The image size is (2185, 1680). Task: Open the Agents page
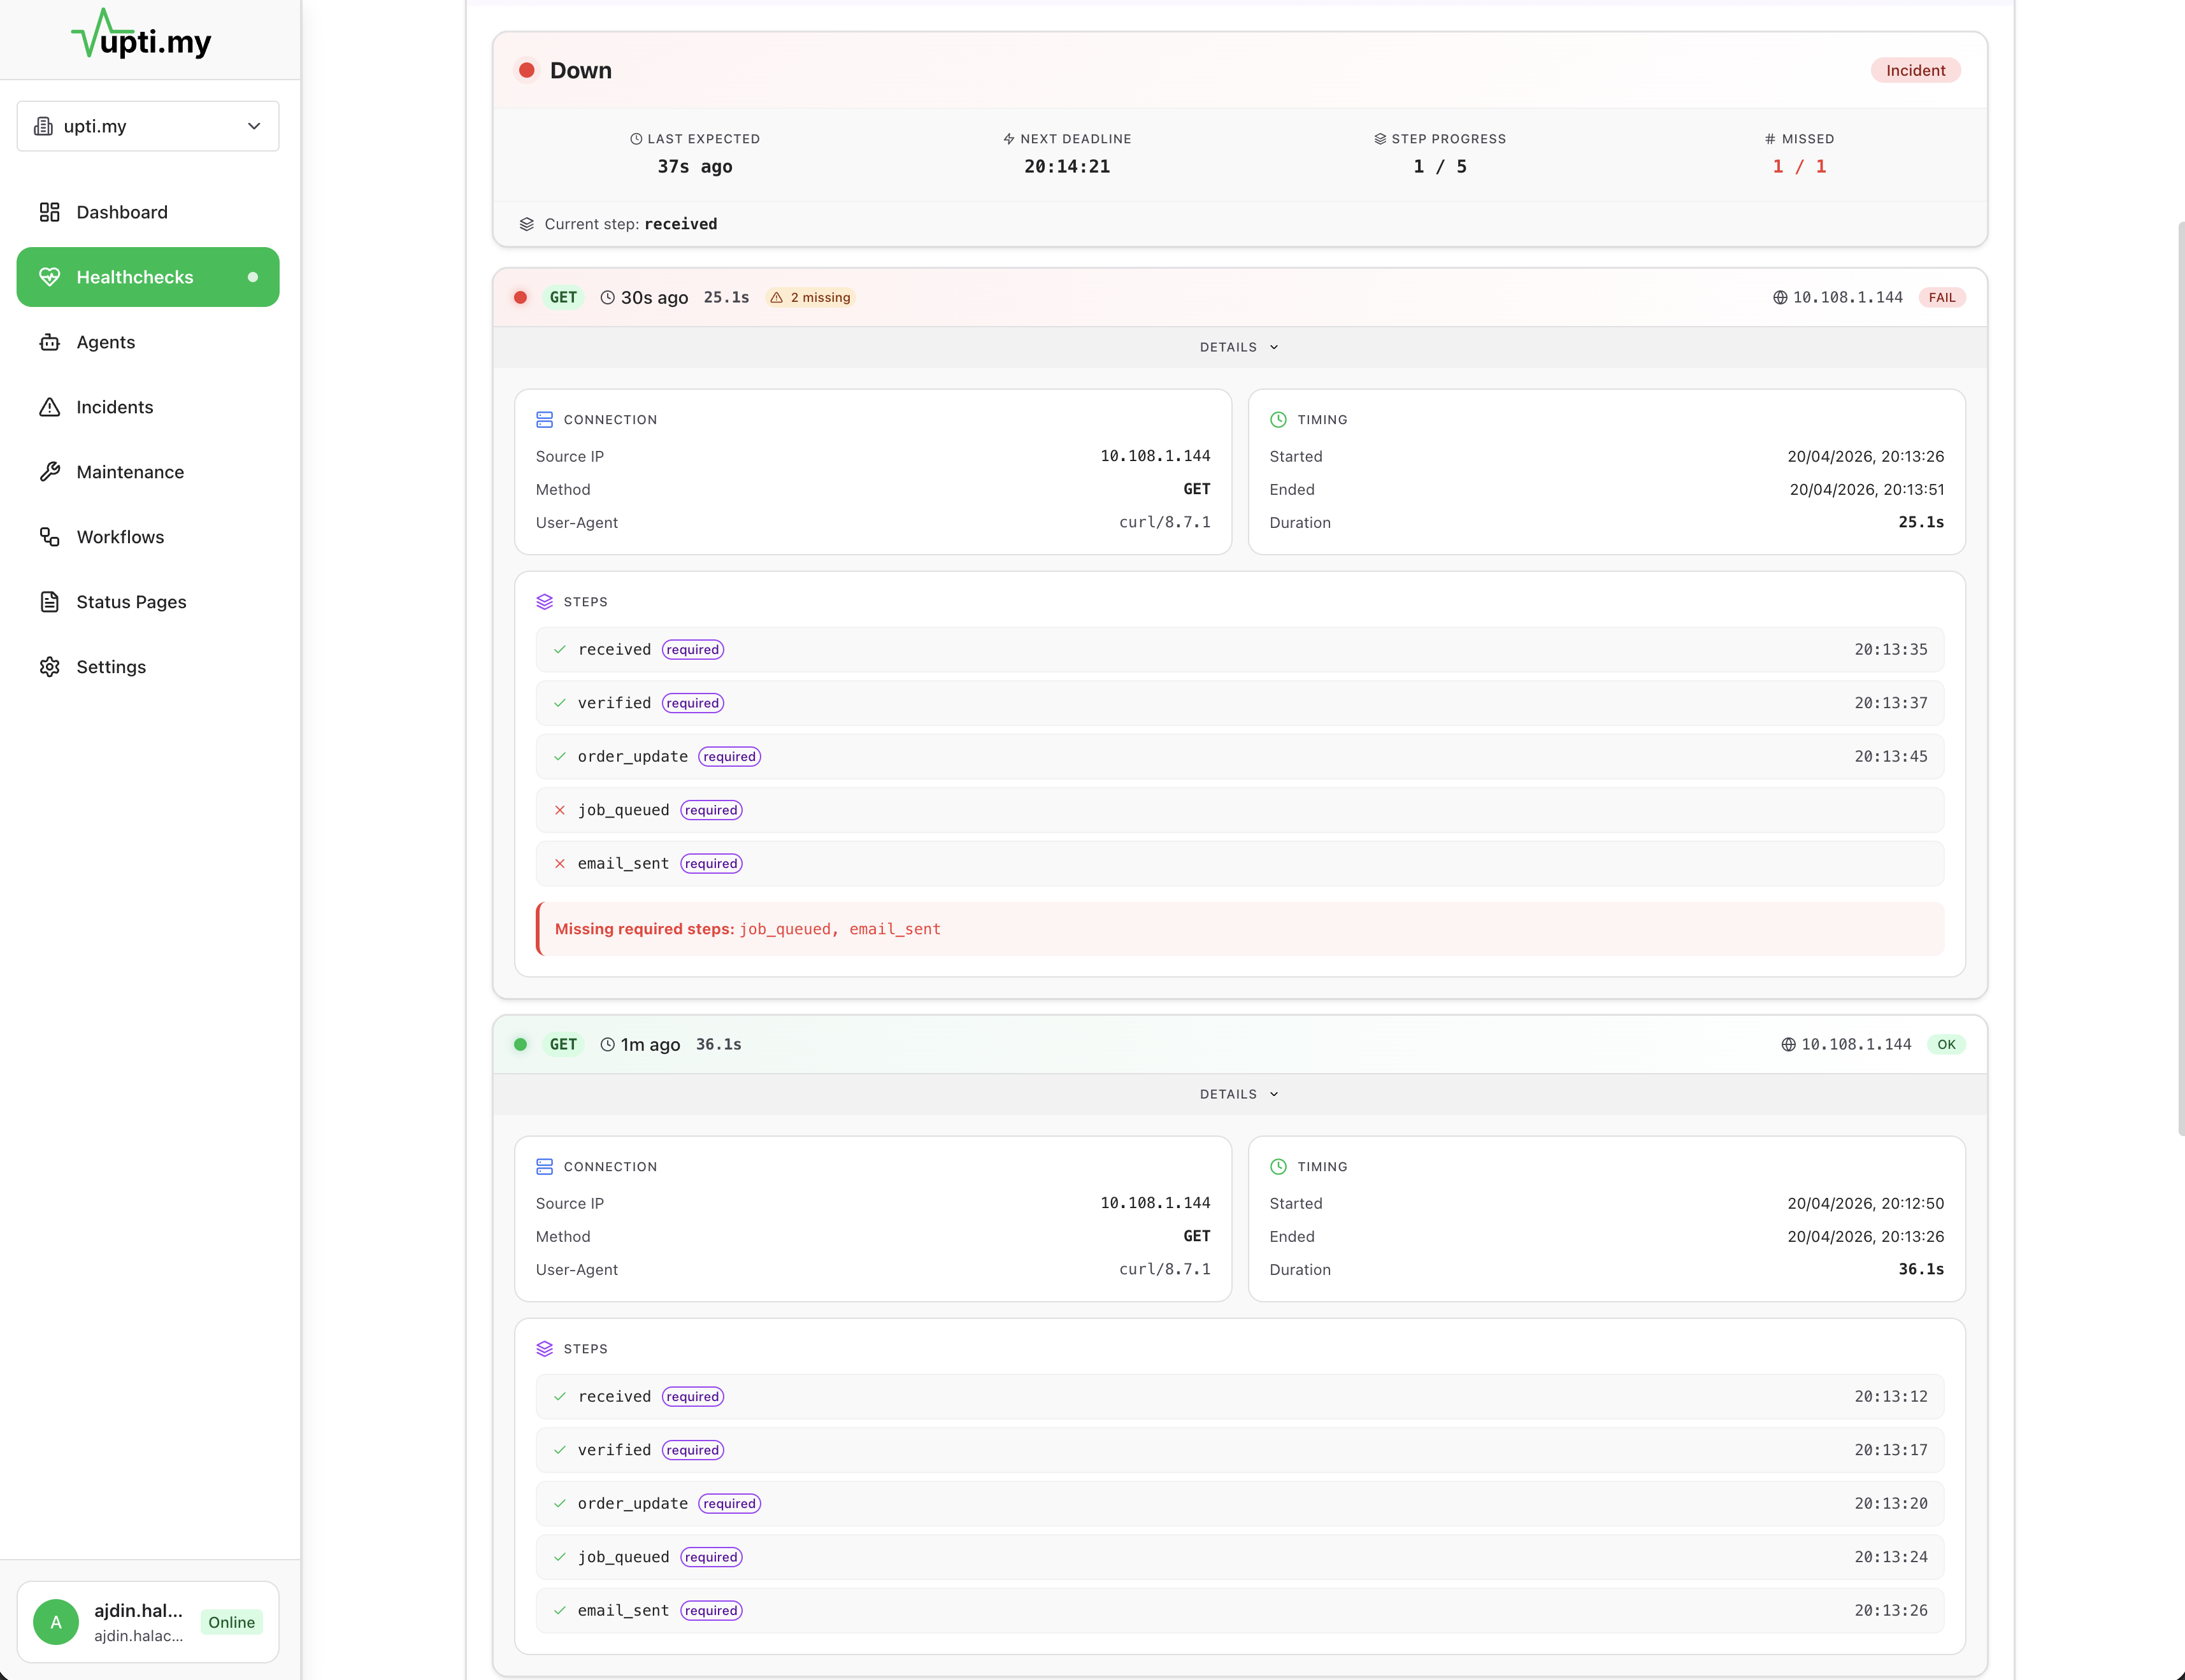[148, 342]
